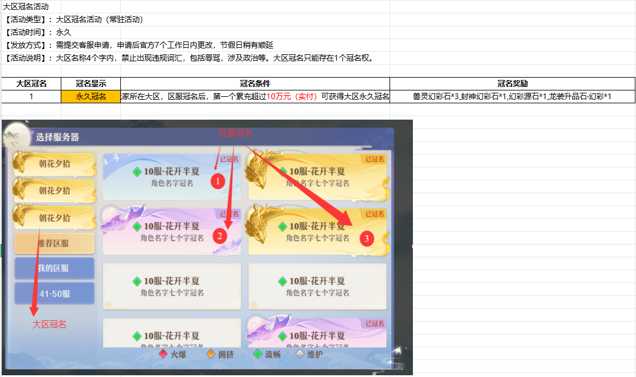
Task: Select the 41-50服 server range tab
Action: click(54, 294)
